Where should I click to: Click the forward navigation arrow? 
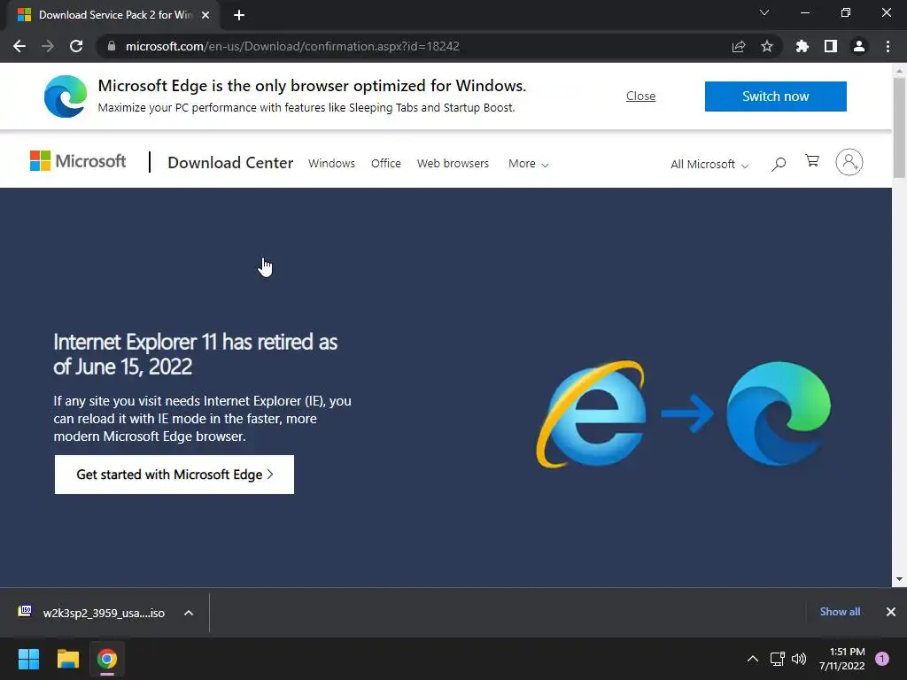pyautogui.click(x=48, y=46)
